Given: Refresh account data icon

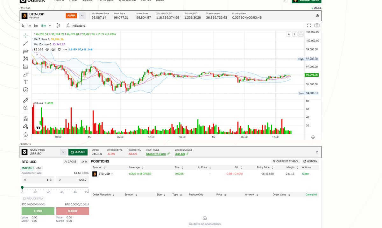Looking at the screenshot, I should coord(317,152).
